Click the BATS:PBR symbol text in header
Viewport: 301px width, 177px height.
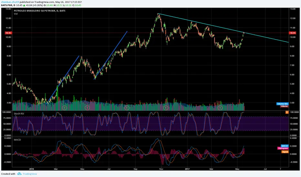coord(6,5)
